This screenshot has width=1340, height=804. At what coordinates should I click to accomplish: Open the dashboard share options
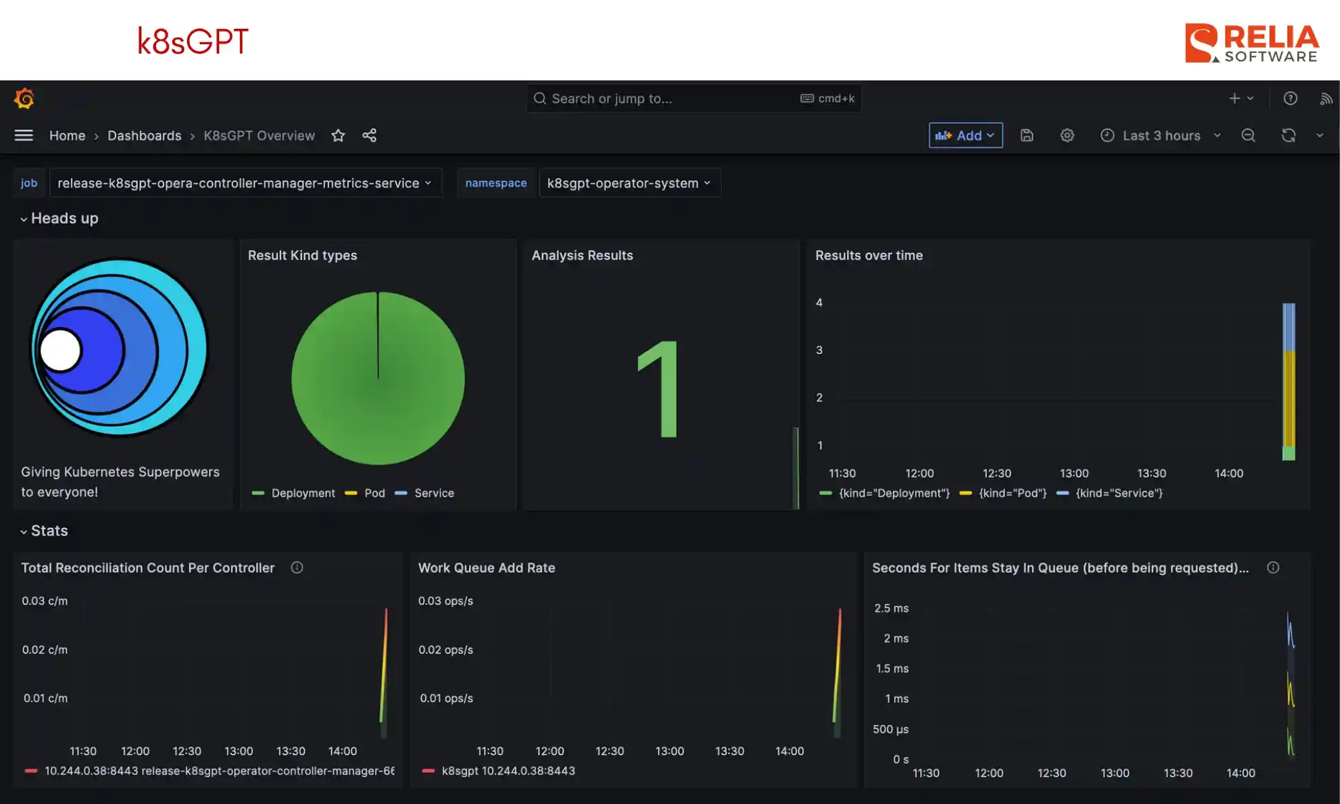pyautogui.click(x=369, y=135)
